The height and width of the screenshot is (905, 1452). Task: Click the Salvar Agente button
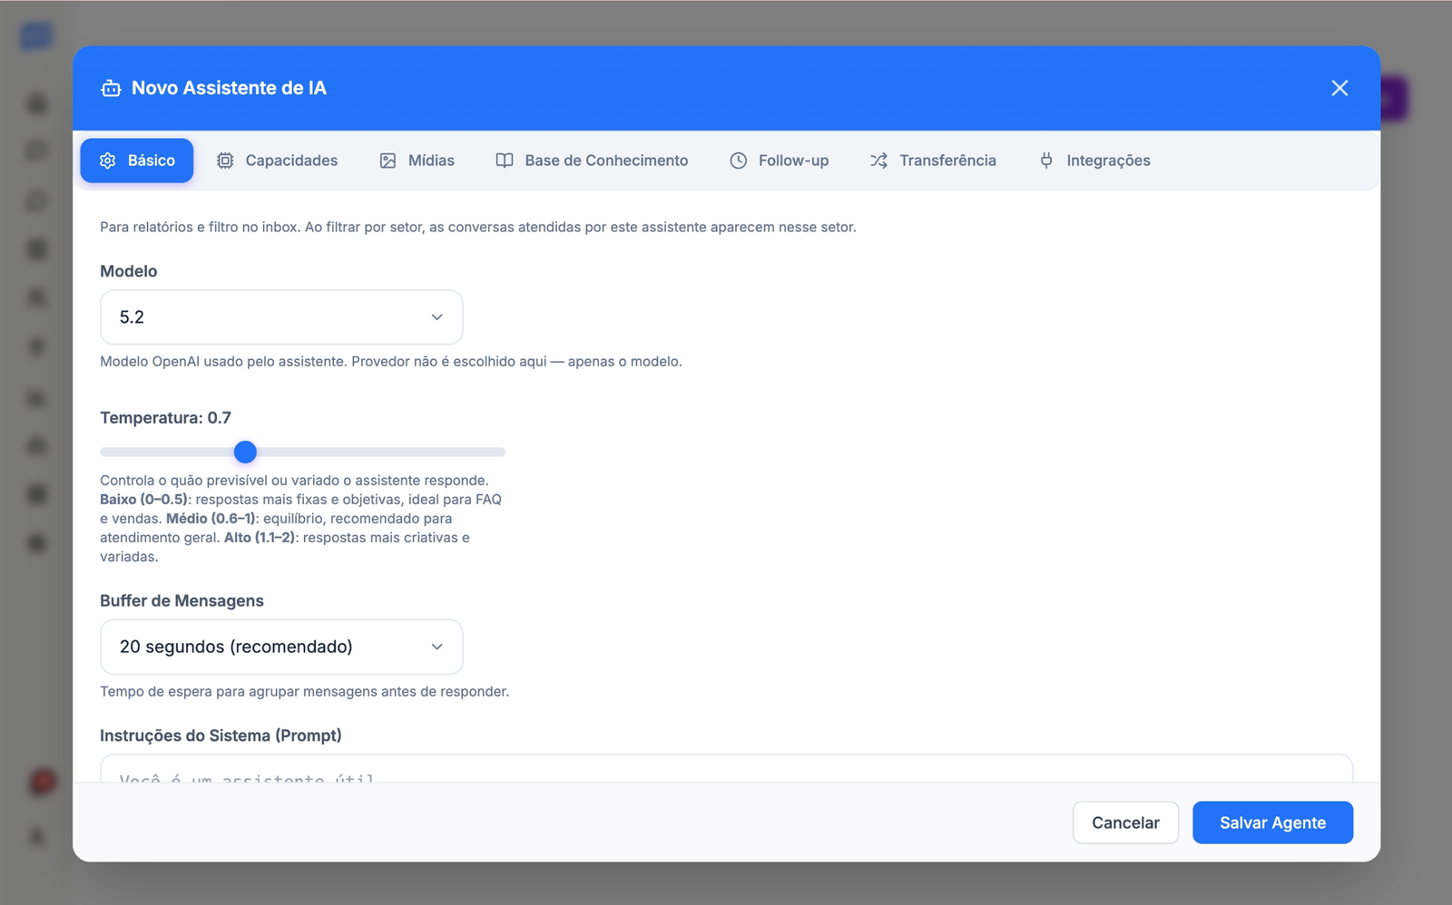click(1272, 822)
